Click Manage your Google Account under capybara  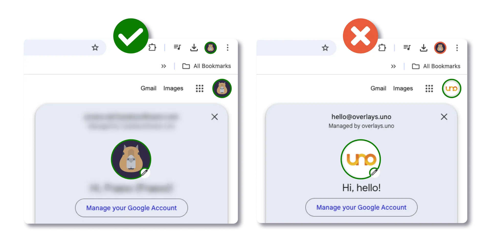tap(131, 208)
